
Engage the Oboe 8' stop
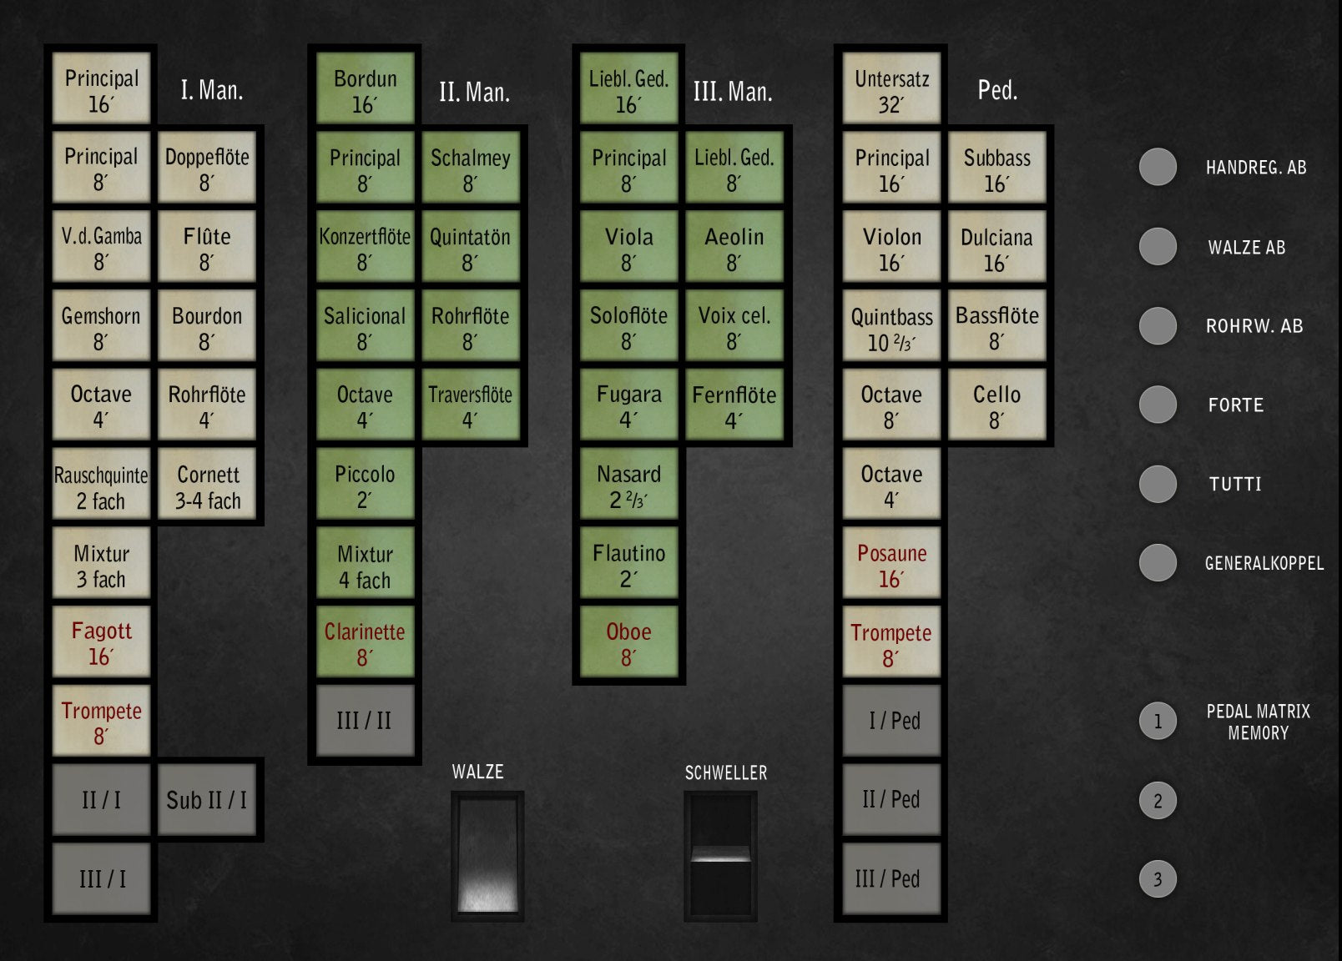coord(628,643)
